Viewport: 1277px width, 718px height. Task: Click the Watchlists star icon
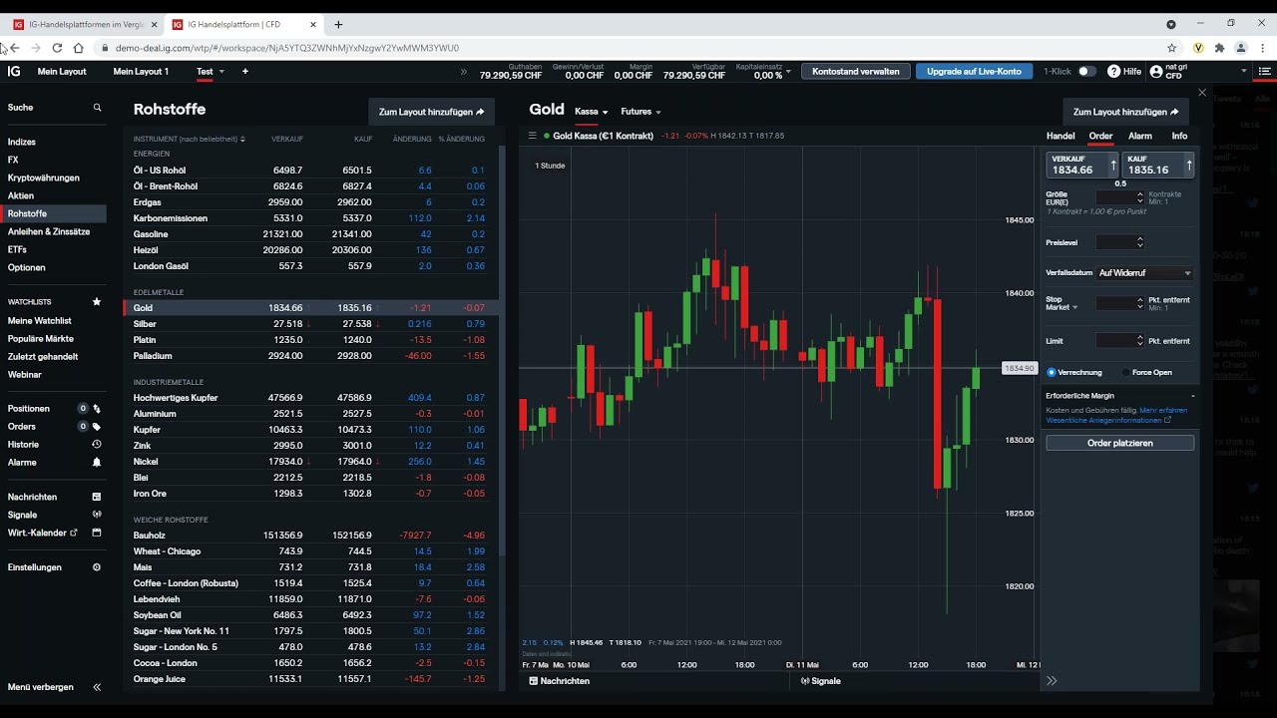[x=97, y=302]
